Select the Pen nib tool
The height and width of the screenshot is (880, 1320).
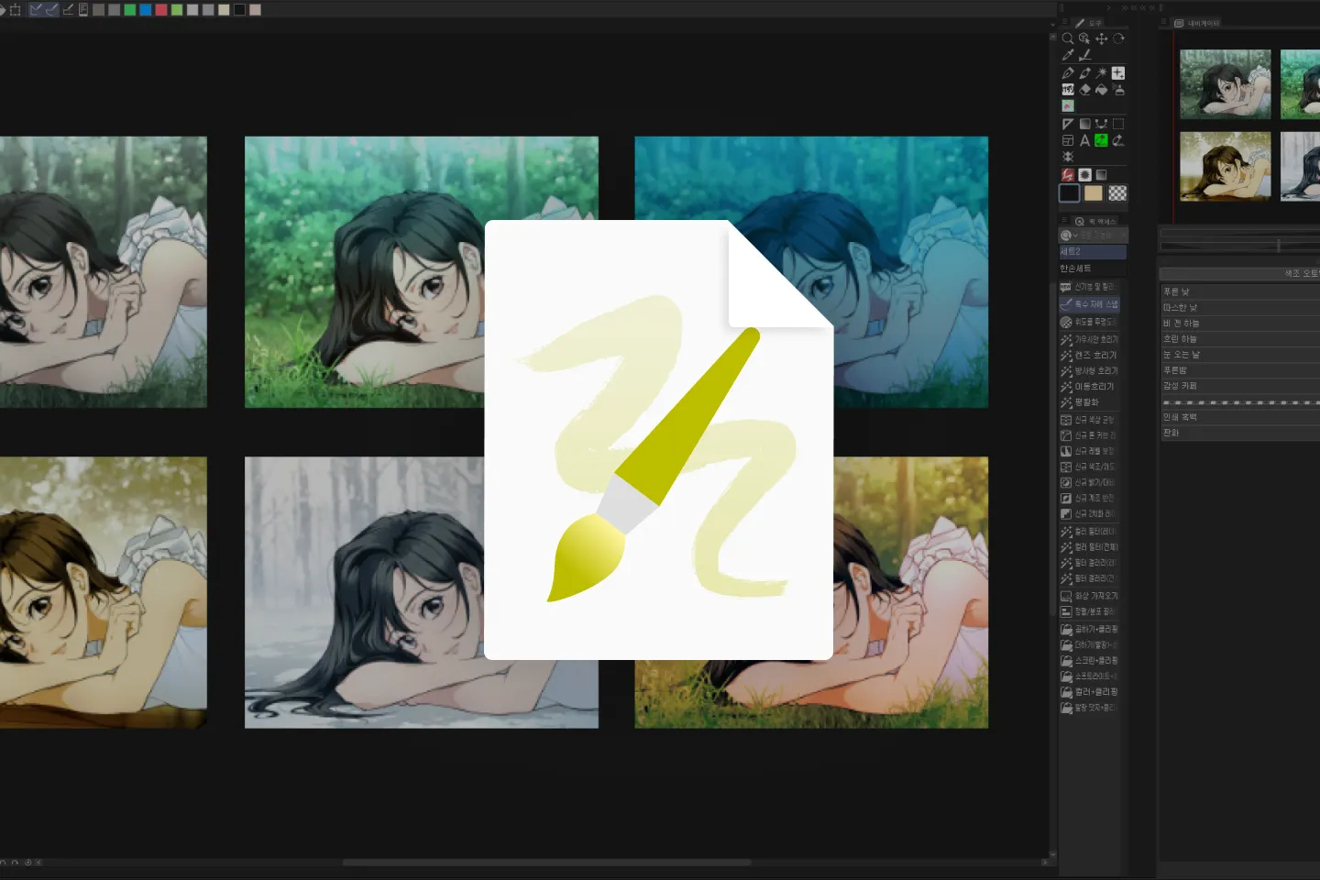click(x=1068, y=72)
